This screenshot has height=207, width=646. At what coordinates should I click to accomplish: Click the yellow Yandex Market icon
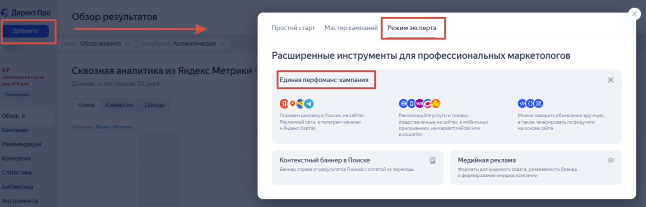(436, 103)
